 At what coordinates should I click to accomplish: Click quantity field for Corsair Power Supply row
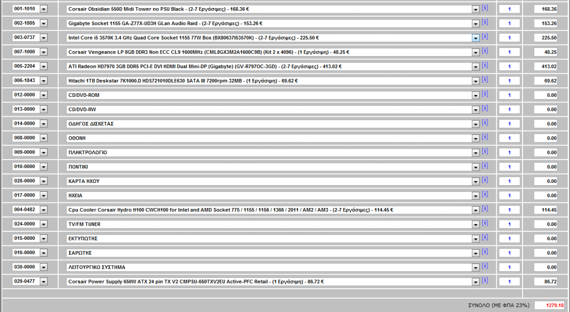(x=509, y=282)
